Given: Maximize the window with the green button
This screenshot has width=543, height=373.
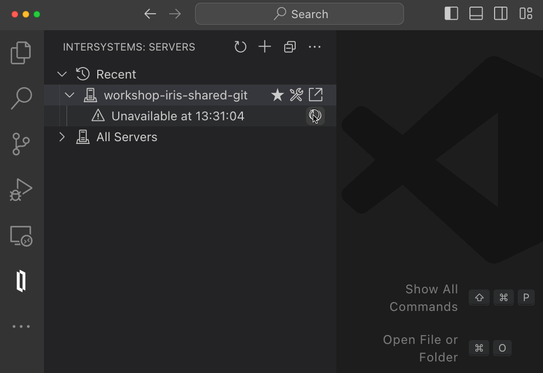Looking at the screenshot, I should tap(37, 14).
